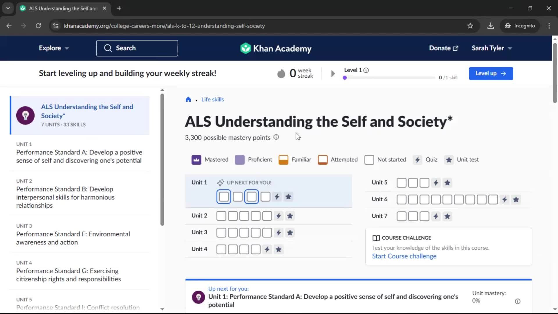Select first skill box in Unit 7
Image resolution: width=558 pixels, height=314 pixels.
401,216
